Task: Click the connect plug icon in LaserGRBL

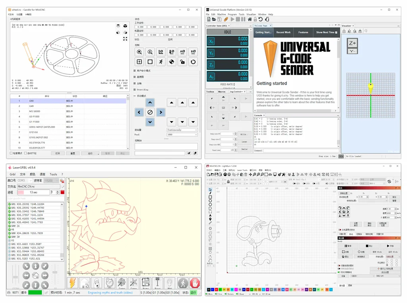Action: point(62,181)
